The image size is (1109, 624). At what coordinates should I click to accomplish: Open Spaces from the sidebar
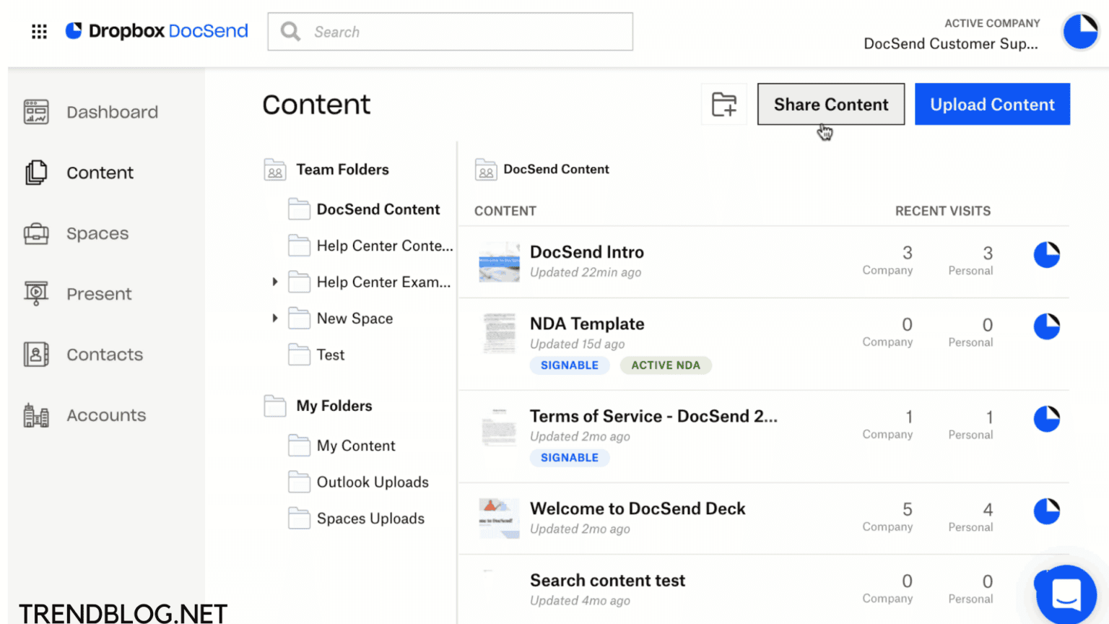click(97, 233)
